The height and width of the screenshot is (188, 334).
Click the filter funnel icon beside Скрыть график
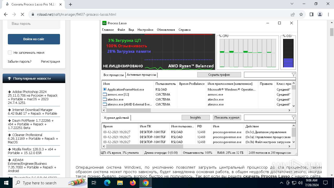pyautogui.click(x=294, y=75)
